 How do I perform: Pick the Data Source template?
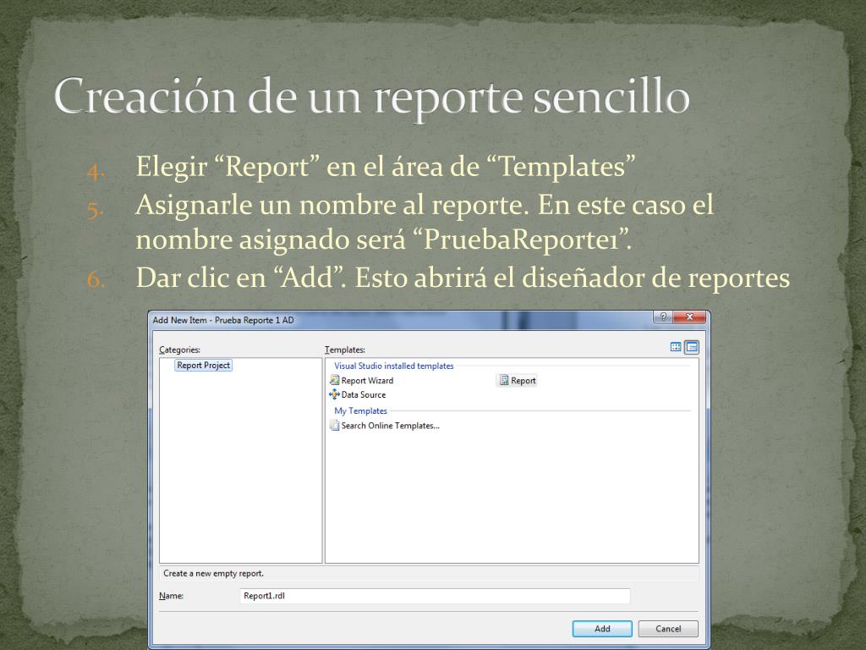pos(358,394)
